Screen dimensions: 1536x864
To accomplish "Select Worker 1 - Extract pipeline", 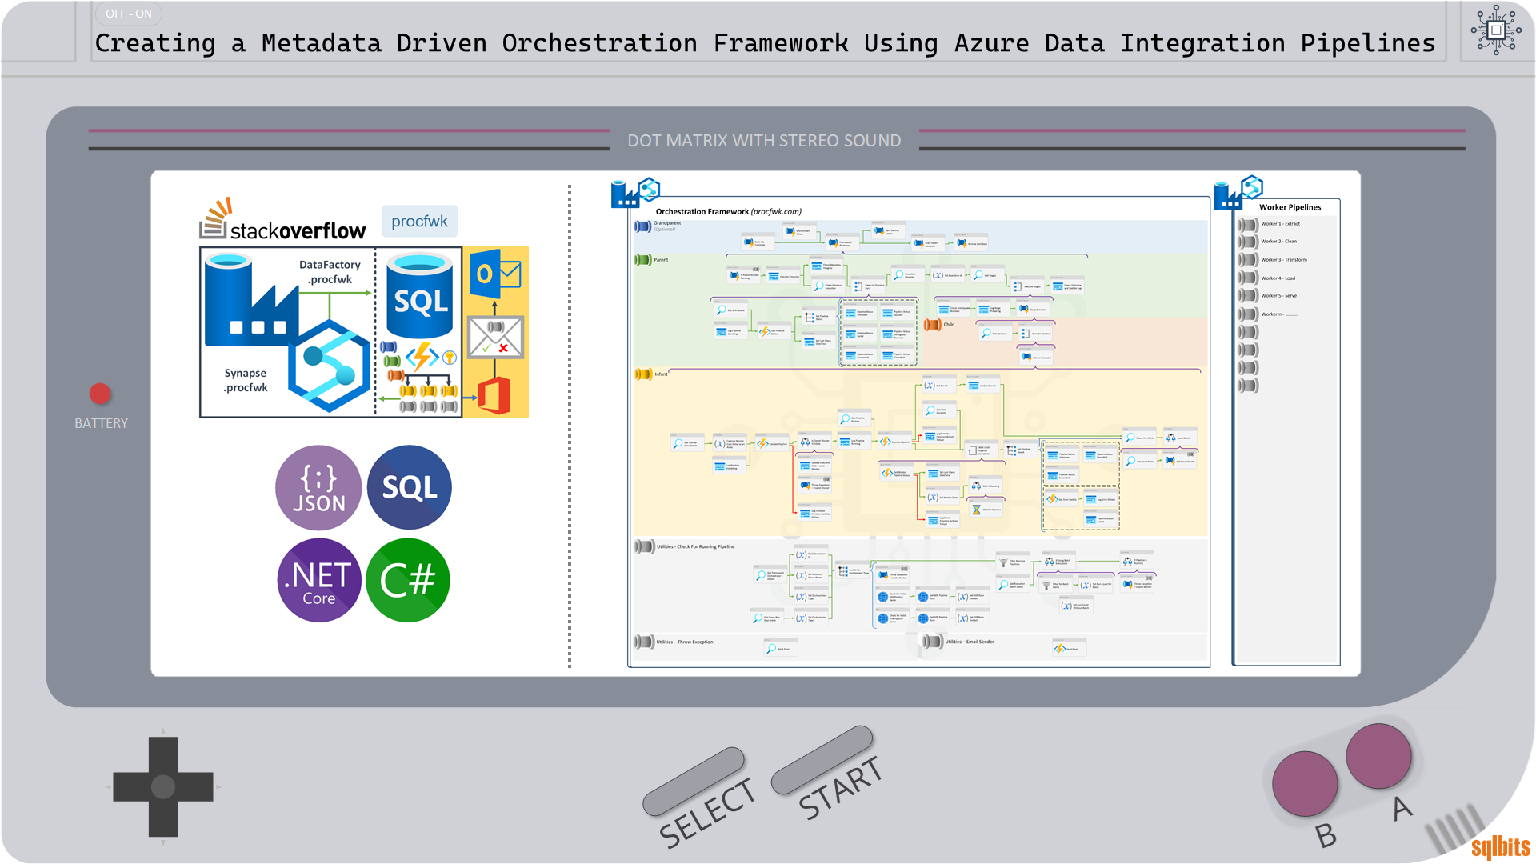I will 1280,224.
